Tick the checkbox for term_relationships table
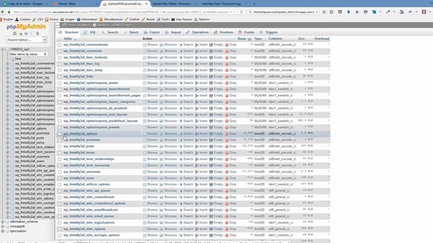The image size is (433, 243). click(x=60, y=159)
